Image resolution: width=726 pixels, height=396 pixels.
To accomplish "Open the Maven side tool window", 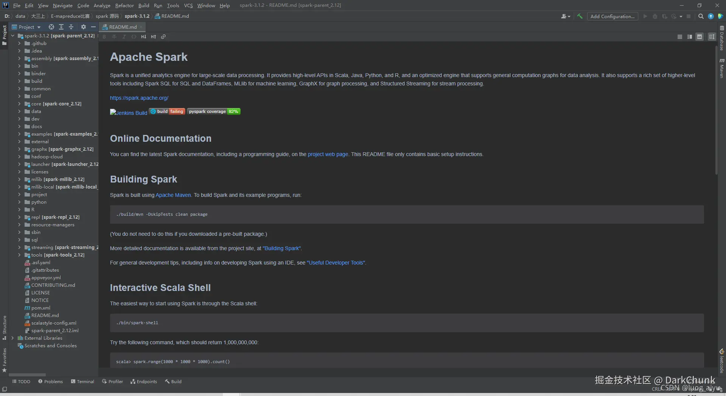I will (721, 68).
